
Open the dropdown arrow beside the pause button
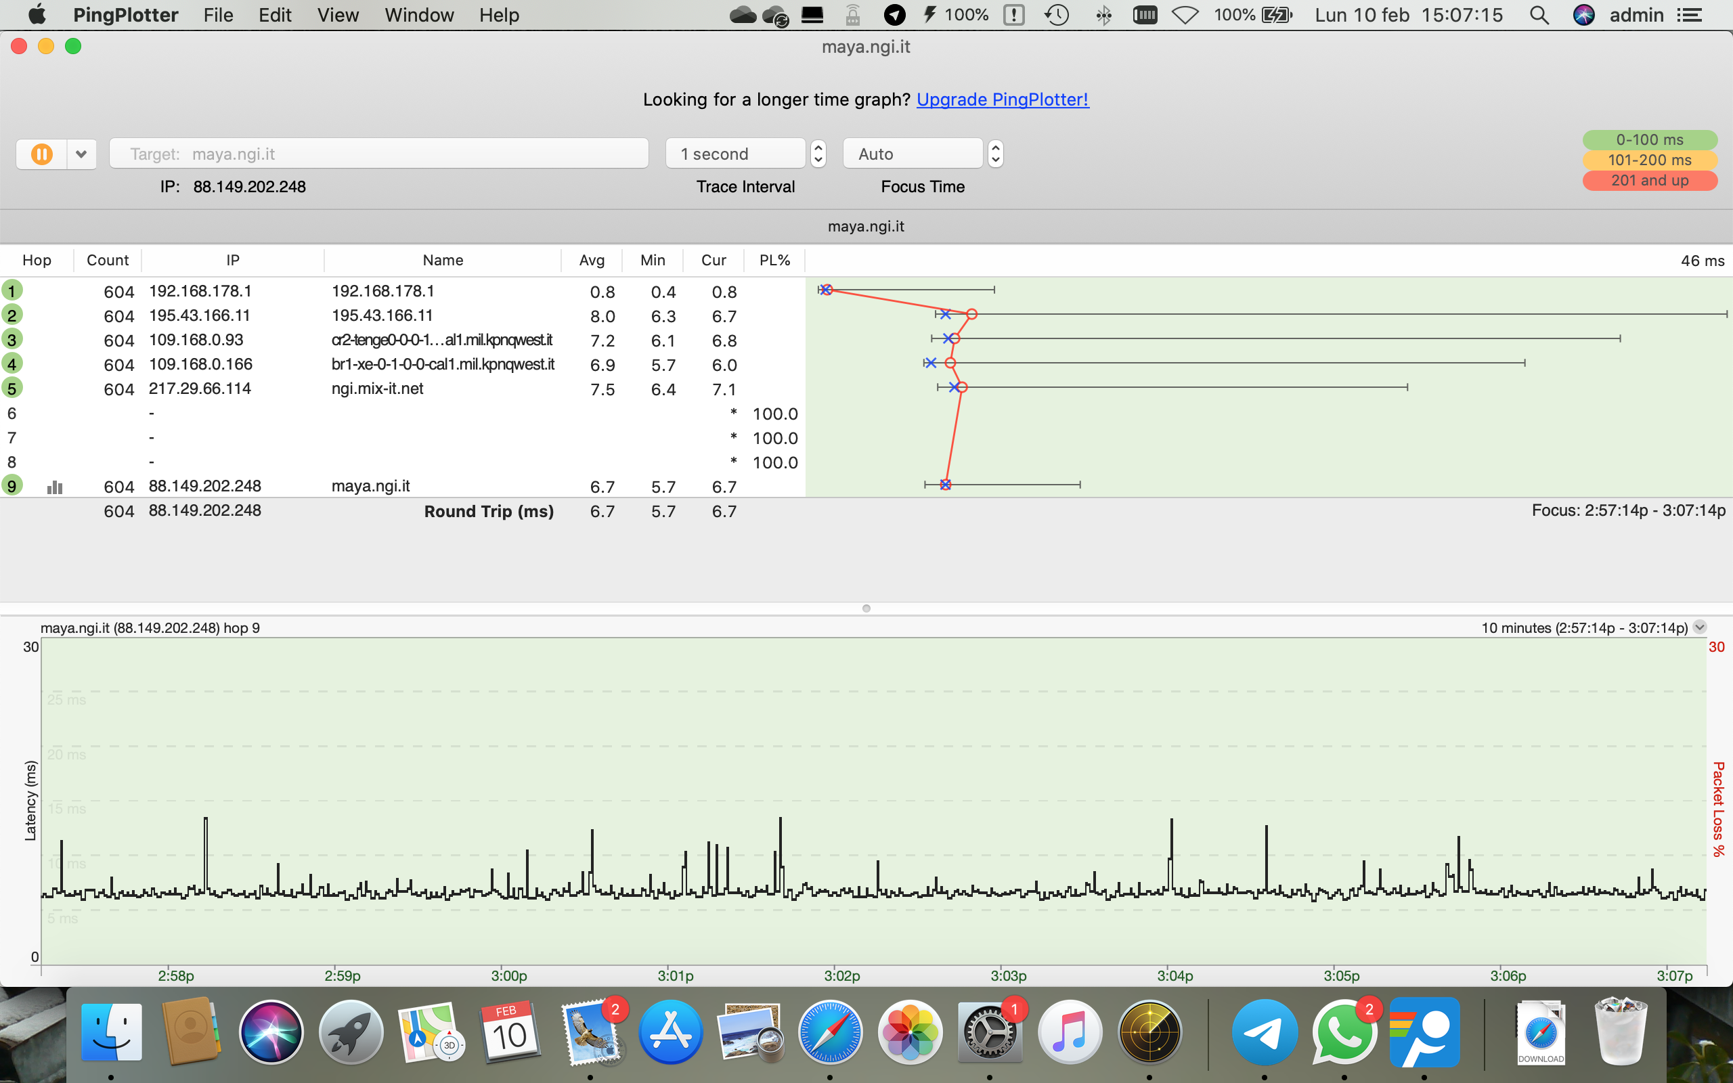point(81,154)
